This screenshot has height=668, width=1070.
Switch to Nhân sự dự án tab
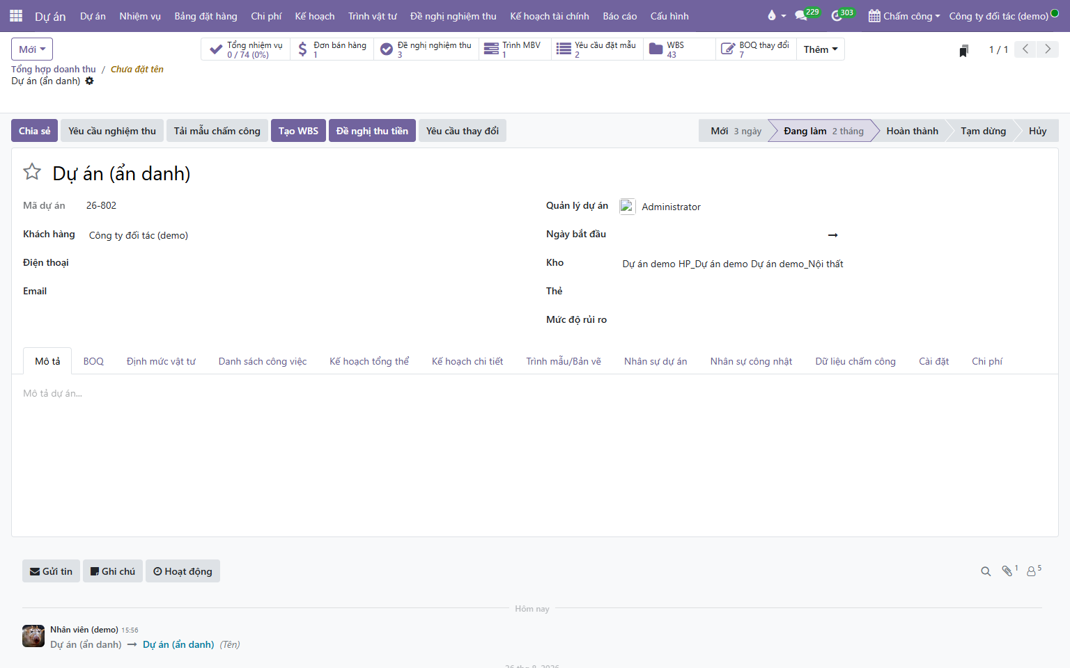pyautogui.click(x=656, y=361)
